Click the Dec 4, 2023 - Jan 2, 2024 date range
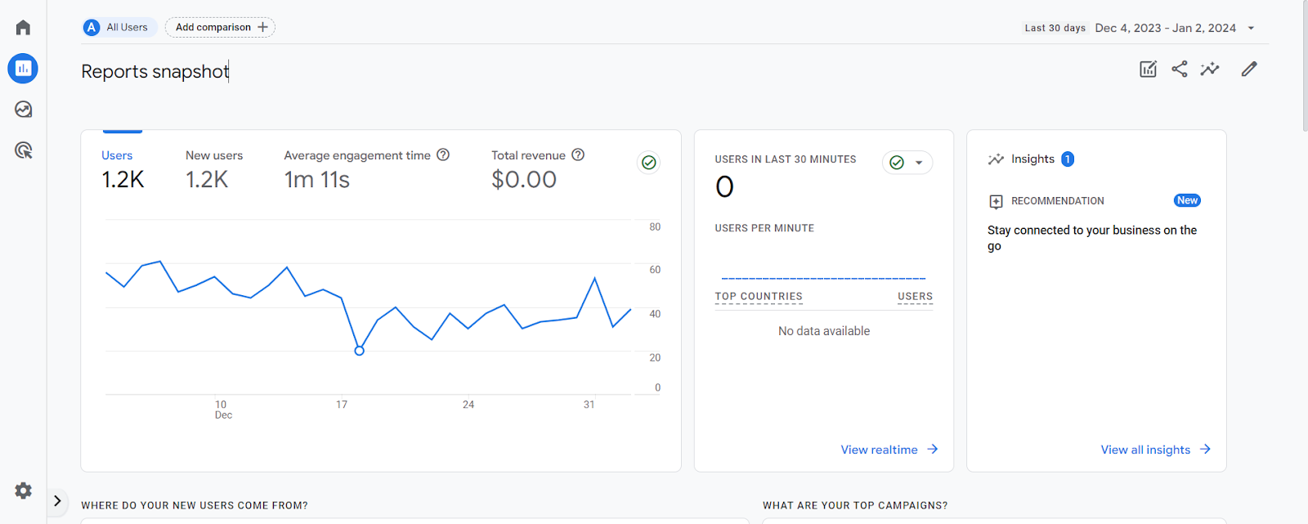Viewport: 1308px width, 524px height. click(x=1165, y=28)
